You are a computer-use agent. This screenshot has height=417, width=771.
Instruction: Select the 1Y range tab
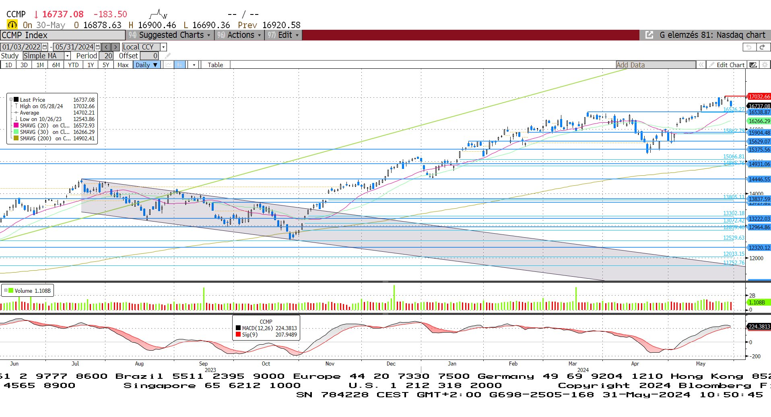[x=91, y=65]
